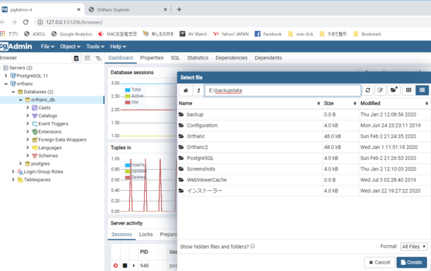The image size is (431, 271).
Task: Collapse the orthanc_db database node
Action: pyautogui.click(x=20, y=100)
